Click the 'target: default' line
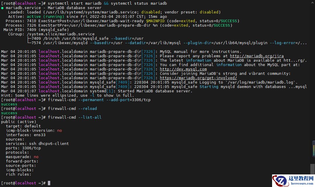Screen dimensions: 315x187 click(23, 126)
